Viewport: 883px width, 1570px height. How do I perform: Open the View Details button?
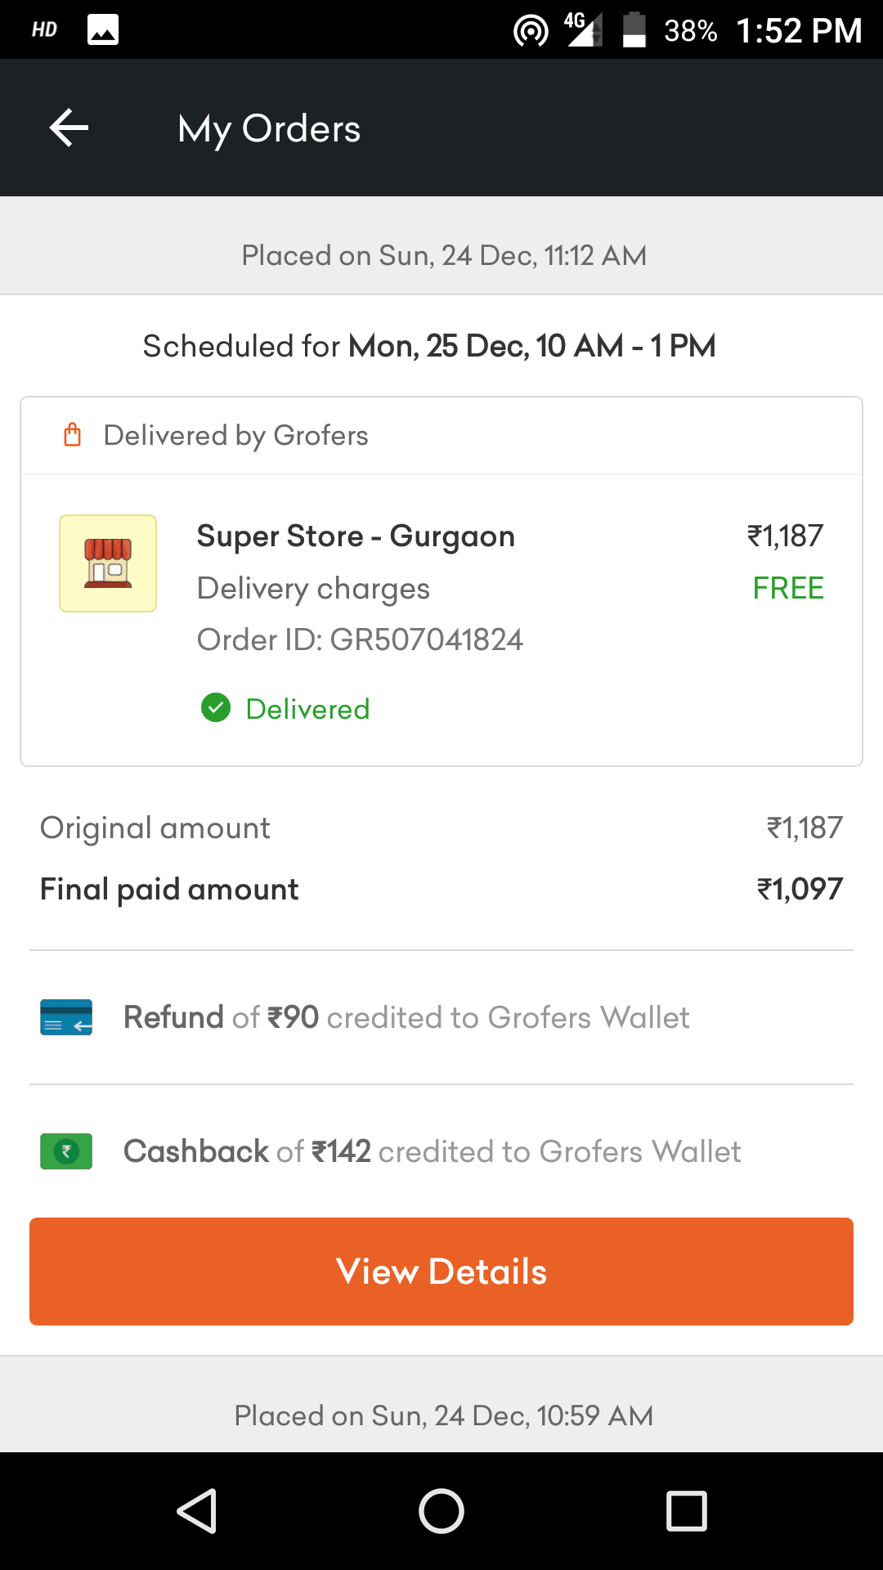coord(441,1272)
